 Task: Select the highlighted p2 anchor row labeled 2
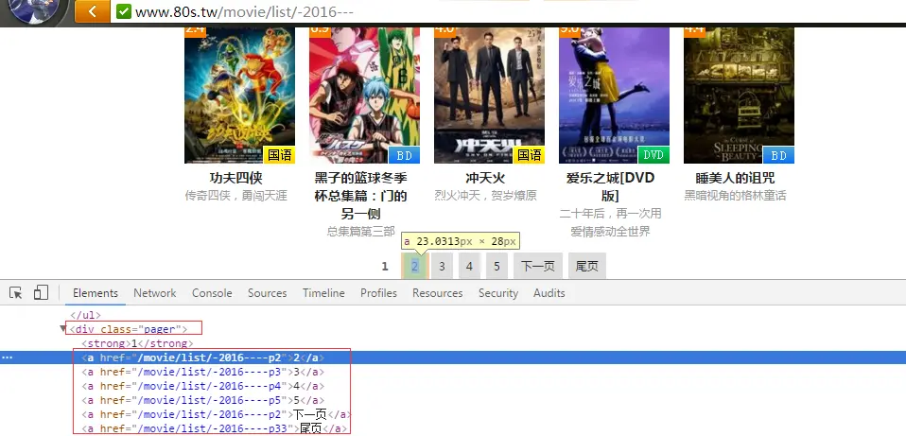point(453,358)
